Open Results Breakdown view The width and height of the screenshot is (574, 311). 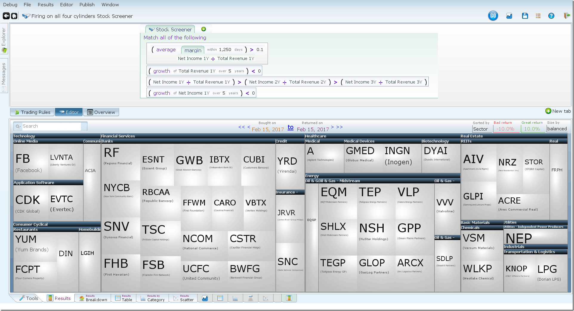[93, 298]
